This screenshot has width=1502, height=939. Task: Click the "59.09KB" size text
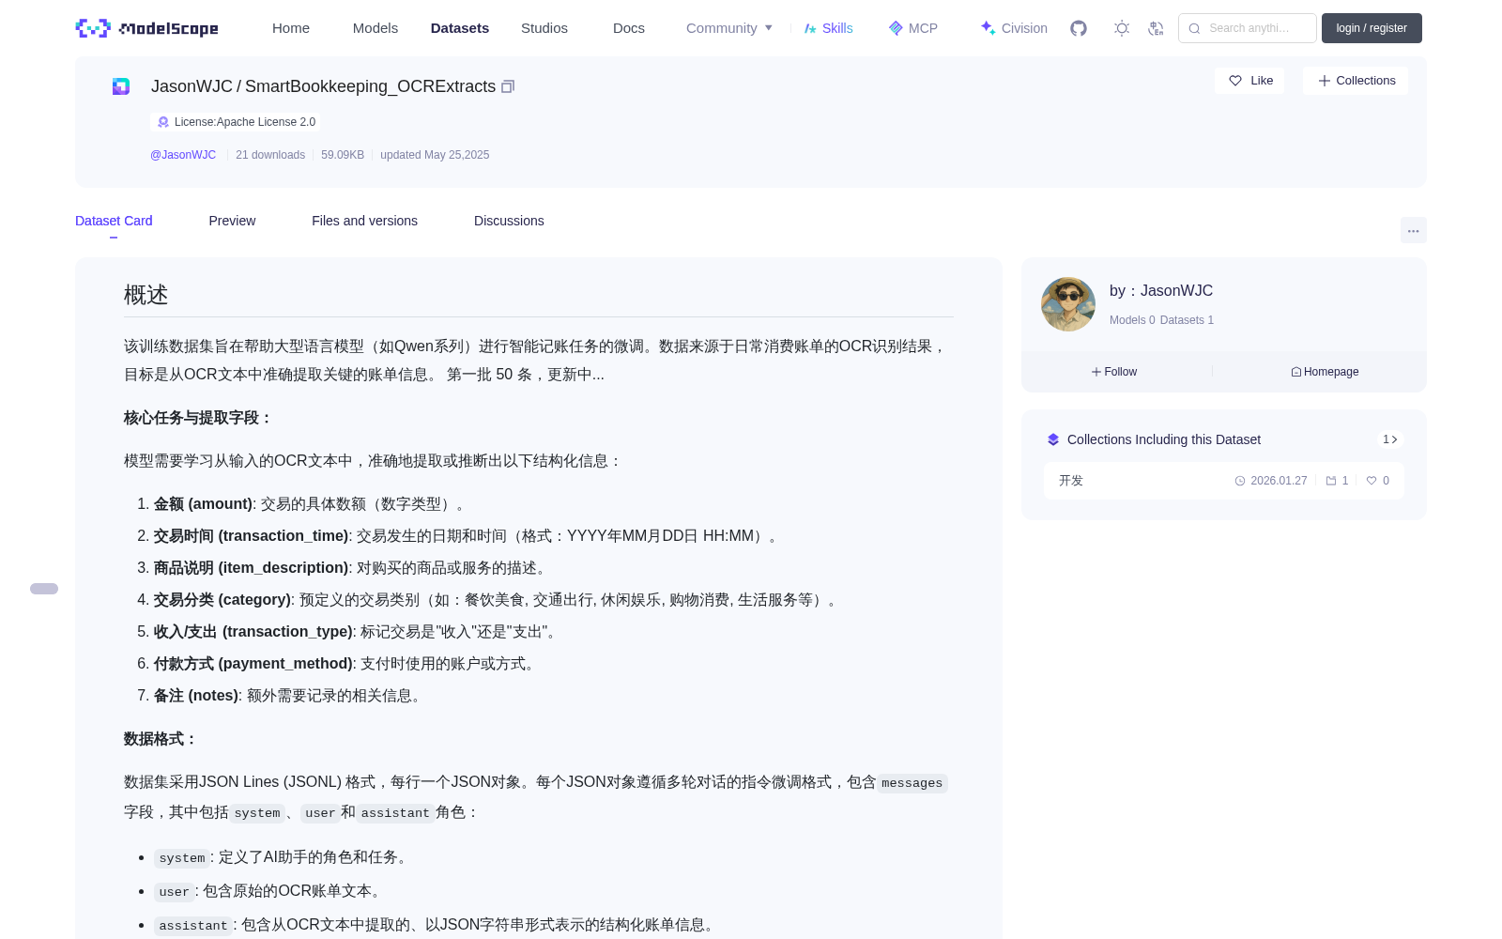coord(343,155)
